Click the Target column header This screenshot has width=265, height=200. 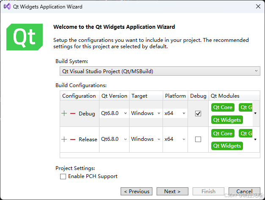click(x=146, y=96)
